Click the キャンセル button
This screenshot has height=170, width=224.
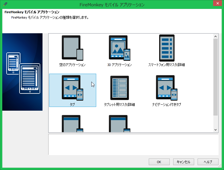click(184, 162)
